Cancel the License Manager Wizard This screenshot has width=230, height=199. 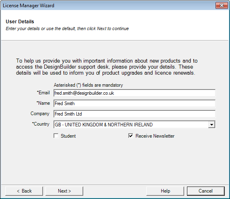pos(205,191)
